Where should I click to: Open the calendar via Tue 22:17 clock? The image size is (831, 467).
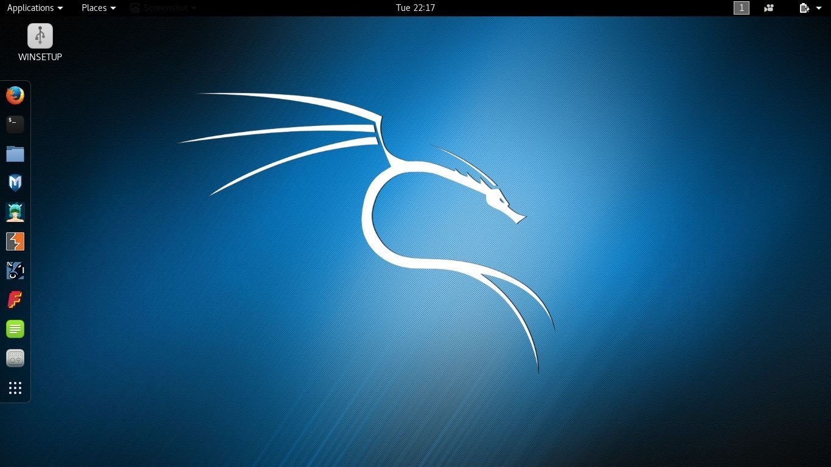pyautogui.click(x=415, y=8)
